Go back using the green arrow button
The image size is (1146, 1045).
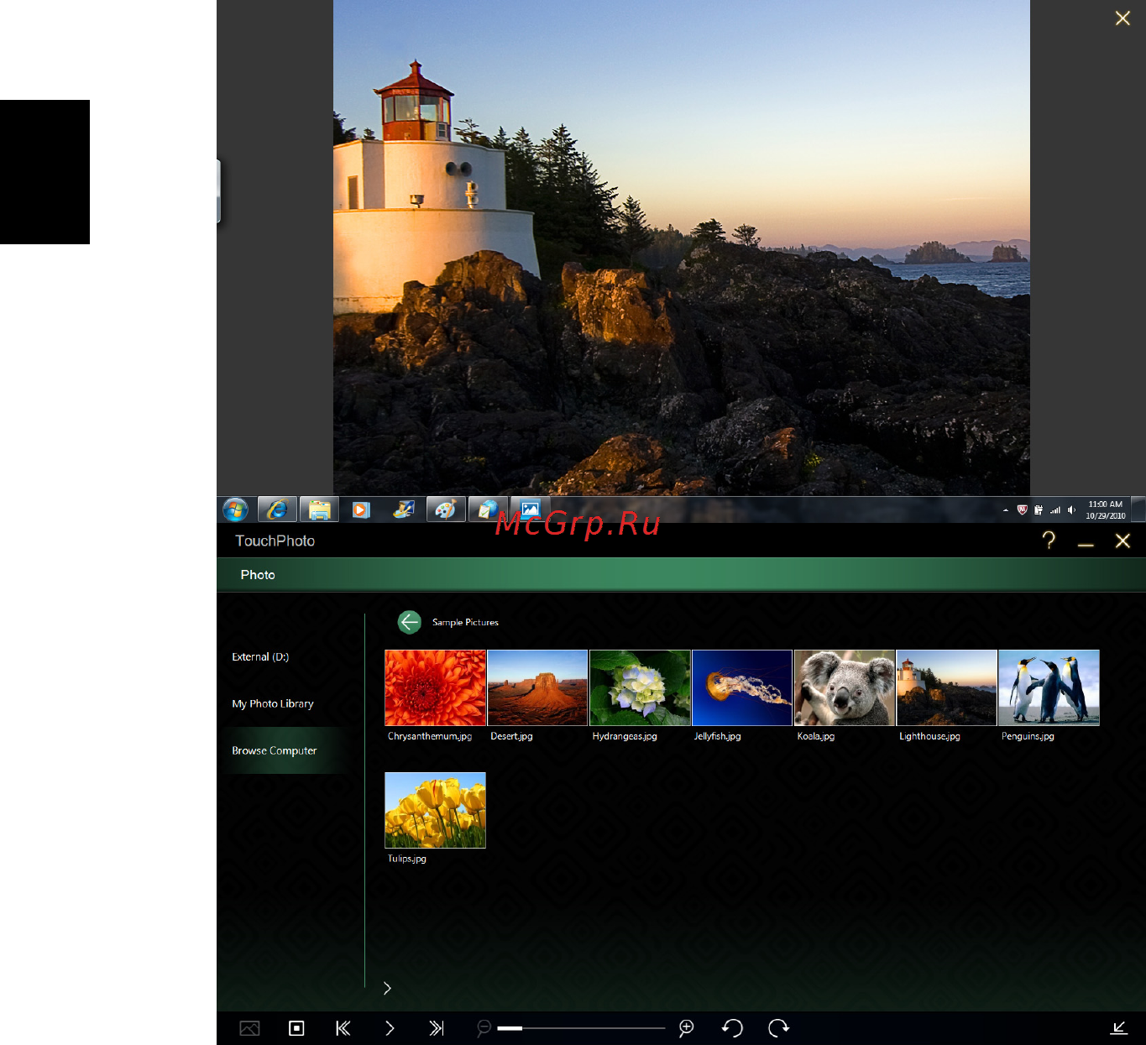tap(409, 622)
